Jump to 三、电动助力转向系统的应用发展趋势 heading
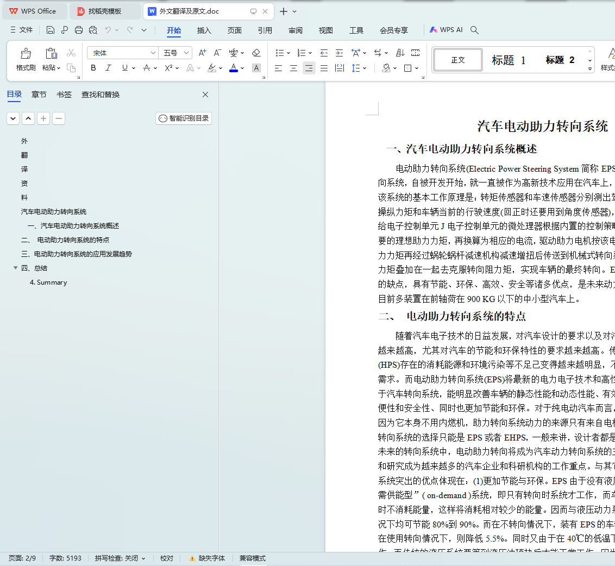615x566 pixels. (77, 254)
